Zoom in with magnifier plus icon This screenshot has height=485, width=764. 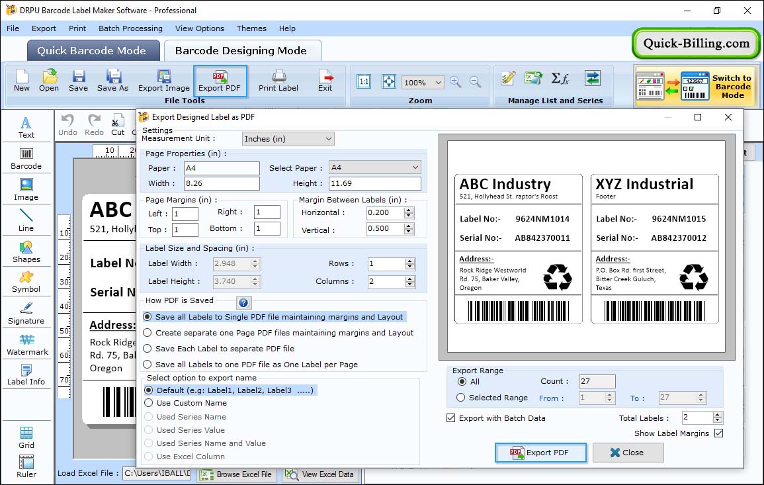[x=456, y=82]
